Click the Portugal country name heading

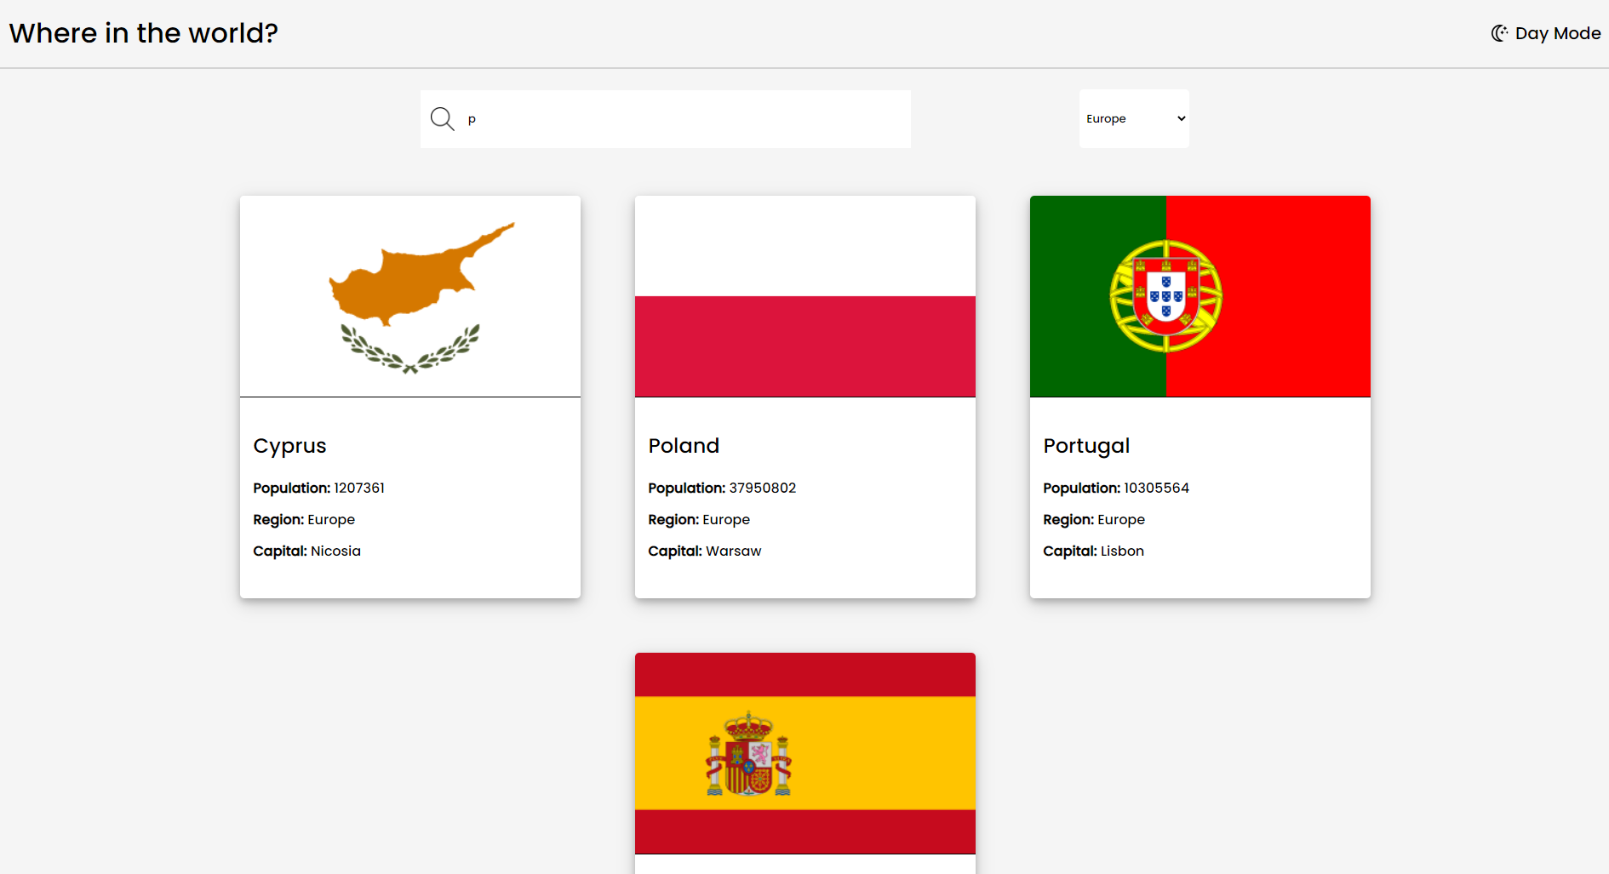point(1086,445)
